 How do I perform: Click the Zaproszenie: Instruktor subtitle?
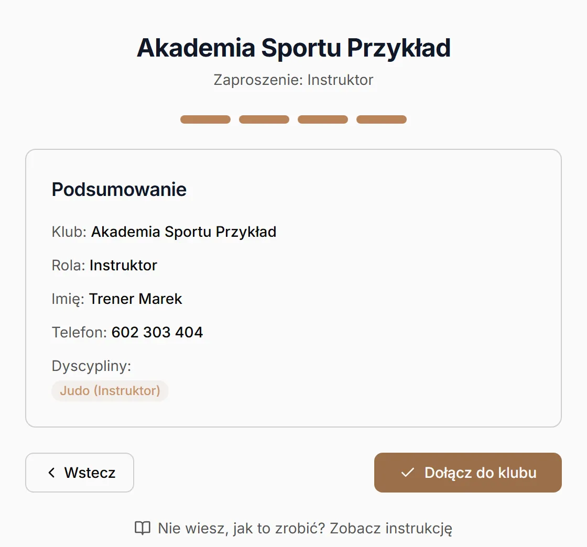pos(293,80)
